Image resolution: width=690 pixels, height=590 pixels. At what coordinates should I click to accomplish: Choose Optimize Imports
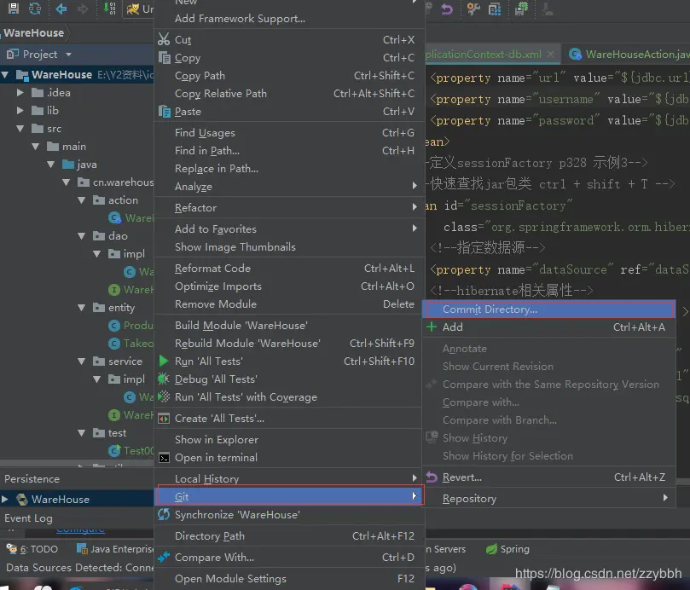pos(290,286)
